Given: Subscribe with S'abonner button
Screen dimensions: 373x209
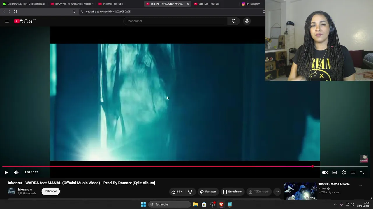Looking at the screenshot, I should (x=51, y=191).
